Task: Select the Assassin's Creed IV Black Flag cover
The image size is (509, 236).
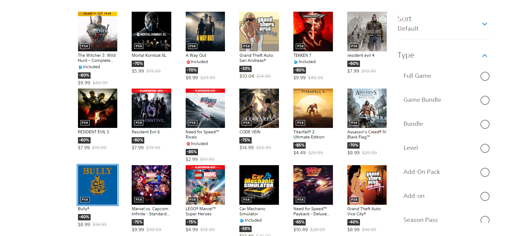Action: (x=367, y=108)
